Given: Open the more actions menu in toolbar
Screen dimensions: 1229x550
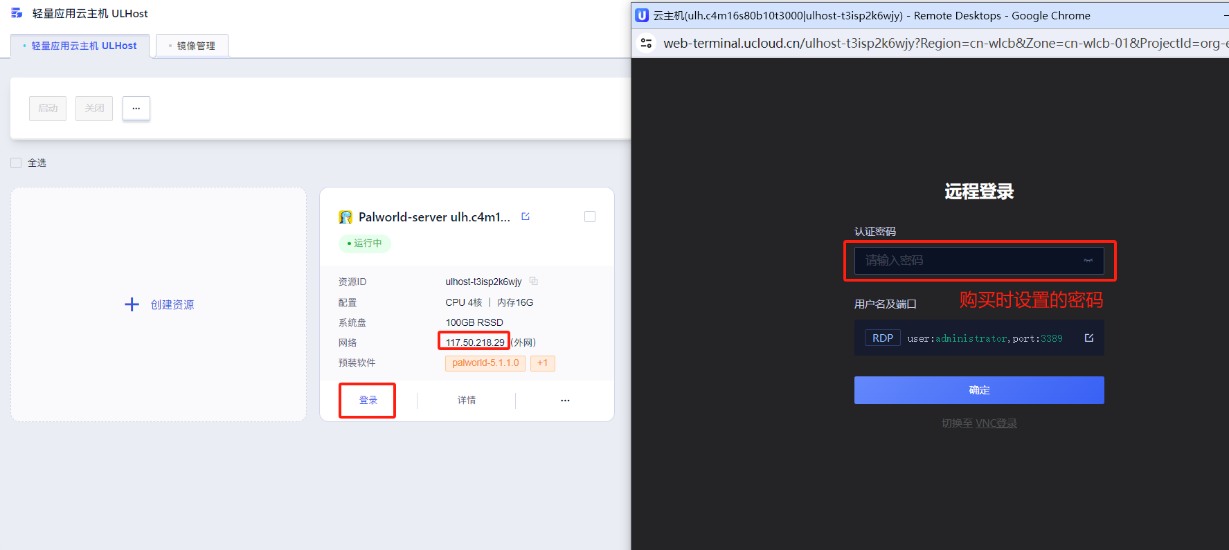Looking at the screenshot, I should pos(136,108).
